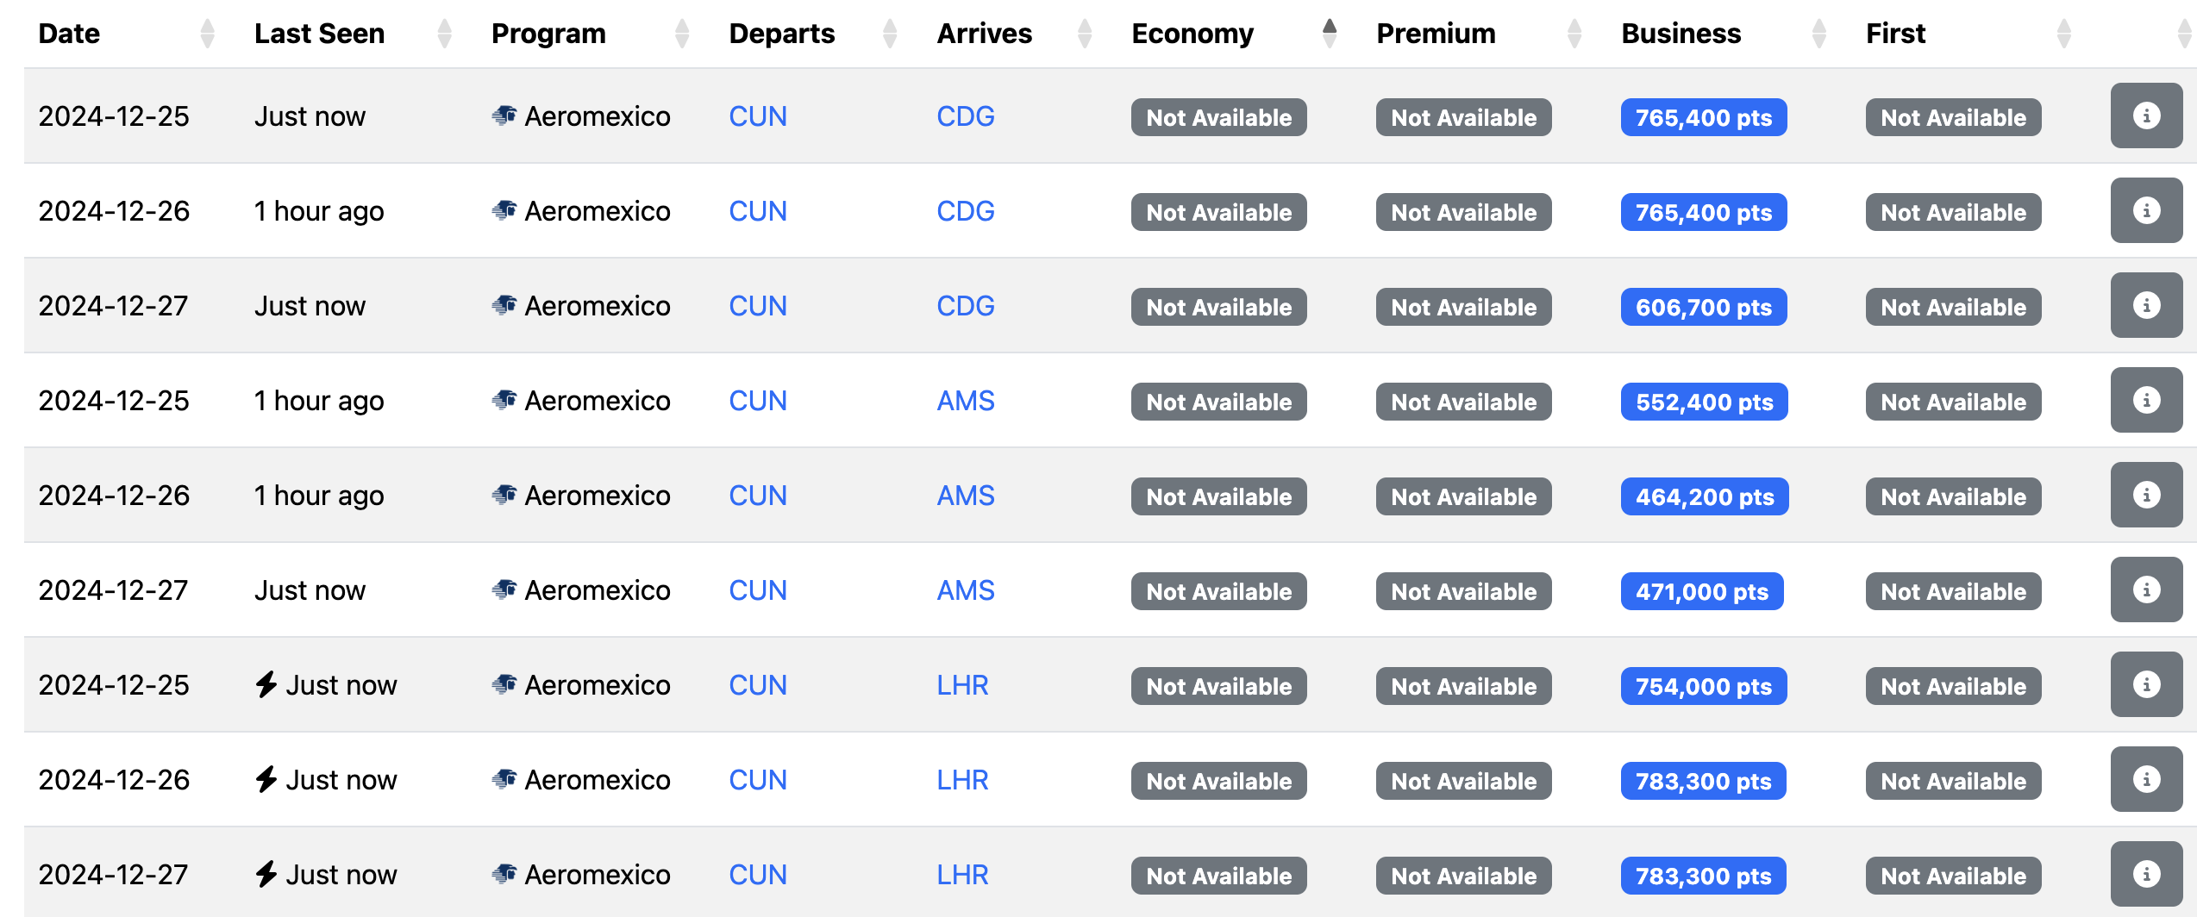This screenshot has height=917, width=2197.
Task: Sort by the First column header
Action: (1895, 34)
